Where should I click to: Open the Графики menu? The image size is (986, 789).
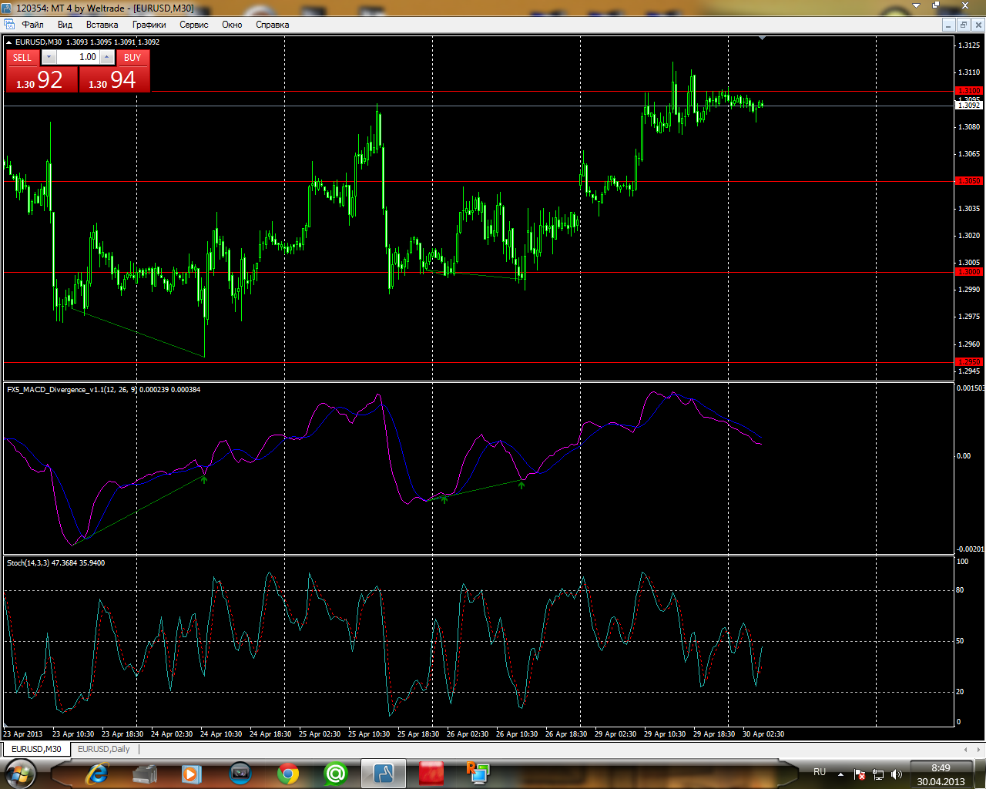pyautogui.click(x=149, y=25)
